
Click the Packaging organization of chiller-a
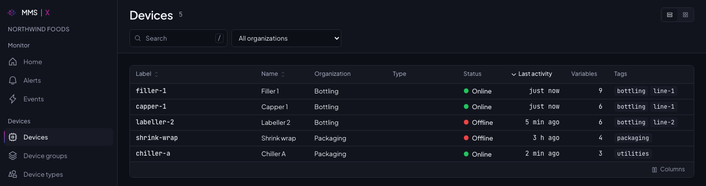(x=330, y=154)
